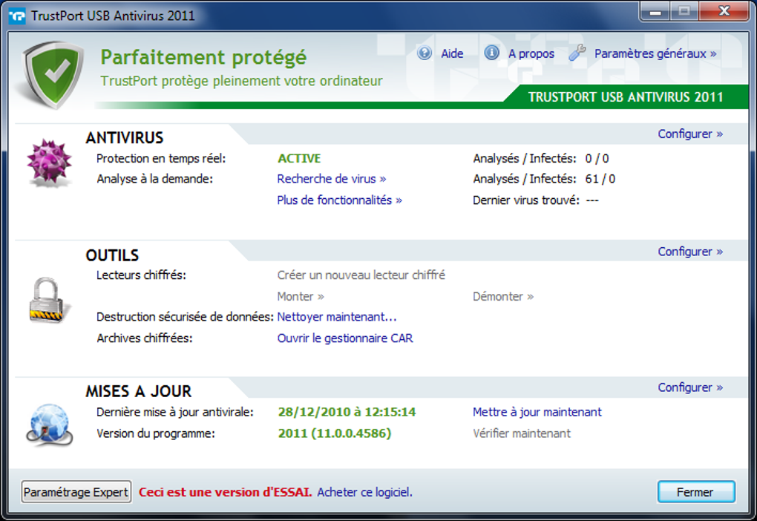Viewport: 757px width, 521px height.
Task: Click the Protection en temps réel label
Action: tap(161, 158)
